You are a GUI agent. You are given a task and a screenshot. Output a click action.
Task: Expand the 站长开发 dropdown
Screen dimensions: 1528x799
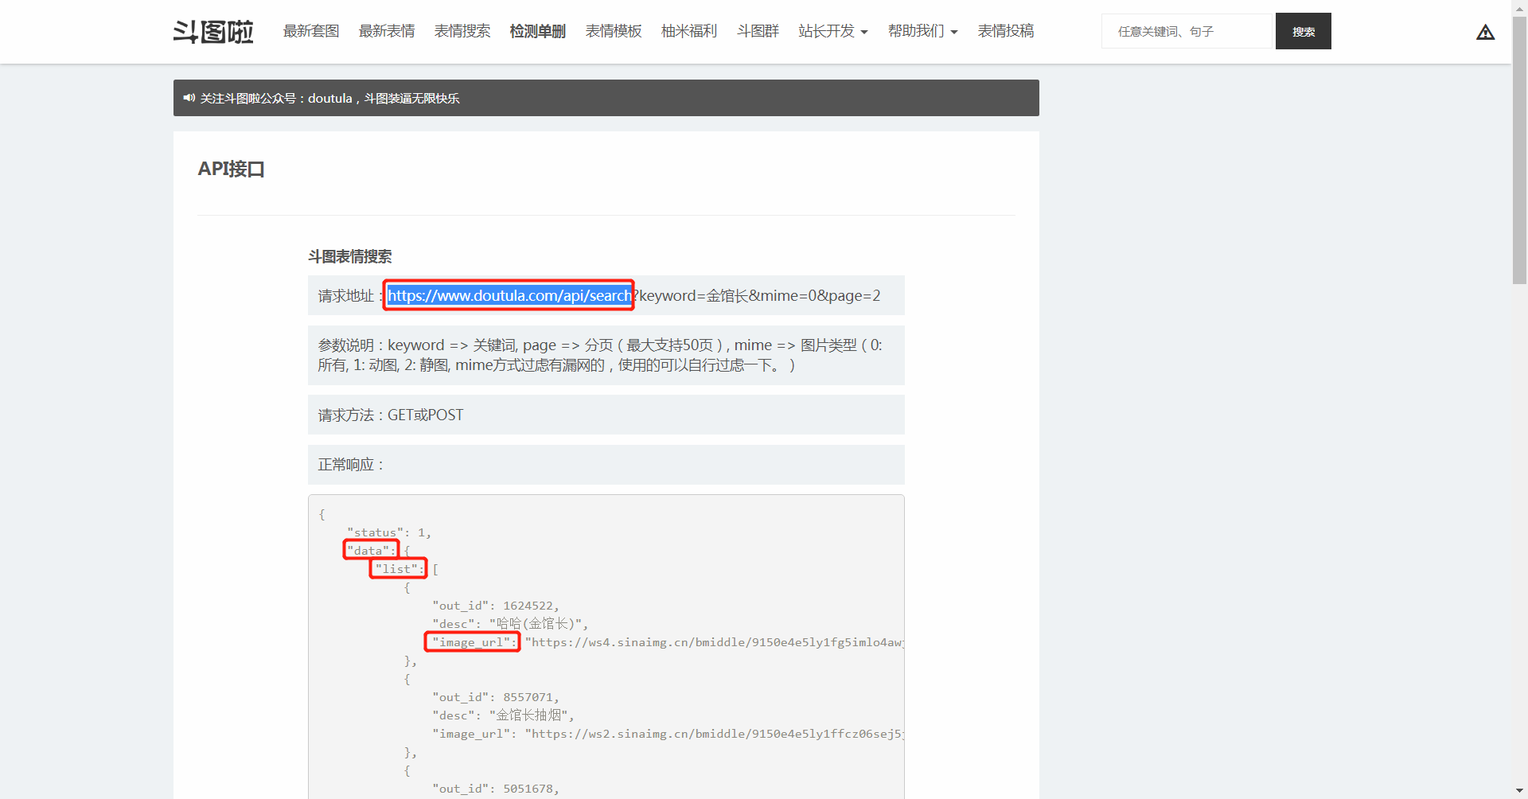pos(833,31)
